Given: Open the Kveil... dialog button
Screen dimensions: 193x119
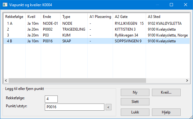Looking at the screenshot, I should pos(166,92).
